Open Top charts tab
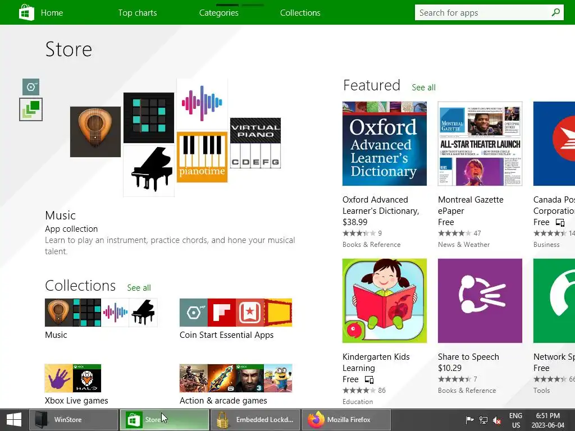575x431 pixels. coord(137,13)
